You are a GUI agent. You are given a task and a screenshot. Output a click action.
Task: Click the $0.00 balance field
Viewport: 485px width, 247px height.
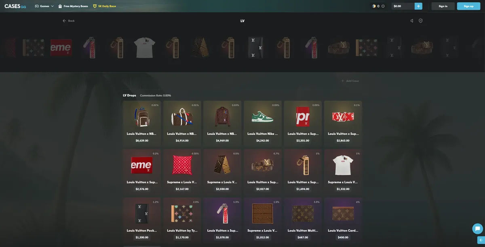click(x=403, y=6)
